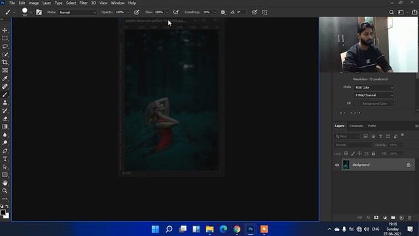
Task: Select the Zoom tool
Action: point(5,191)
